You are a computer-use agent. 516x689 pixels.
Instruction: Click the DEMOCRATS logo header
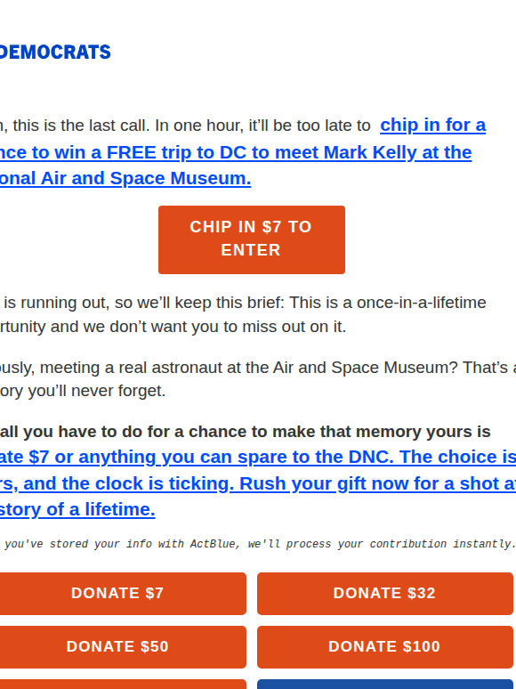pos(55,52)
